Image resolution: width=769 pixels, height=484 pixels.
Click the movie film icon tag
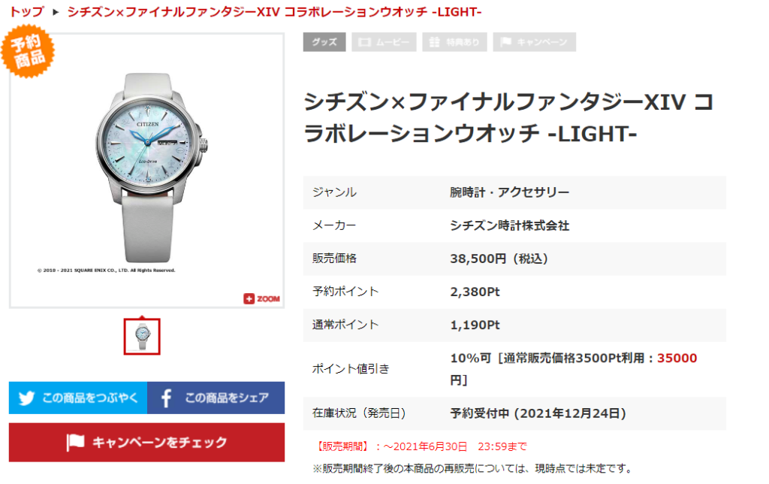tap(364, 42)
